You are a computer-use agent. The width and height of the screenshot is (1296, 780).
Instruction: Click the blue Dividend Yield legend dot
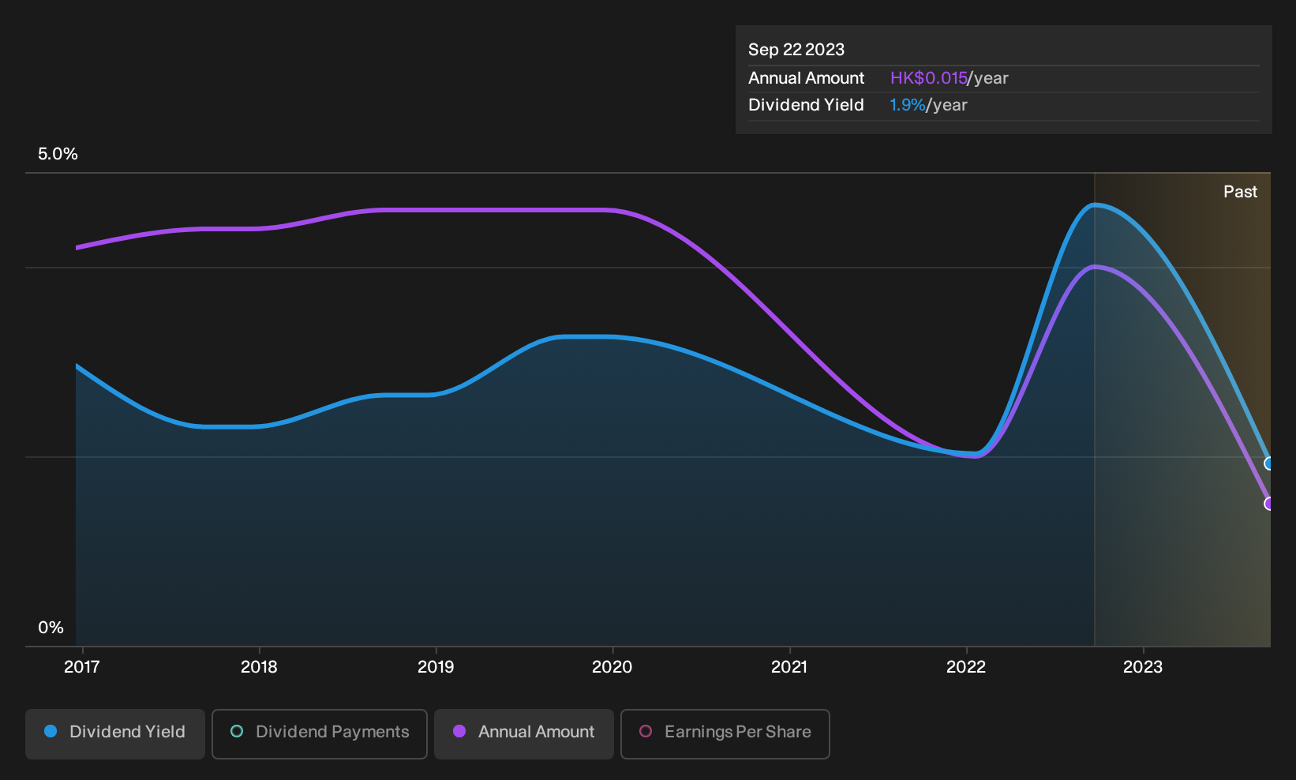[51, 731]
